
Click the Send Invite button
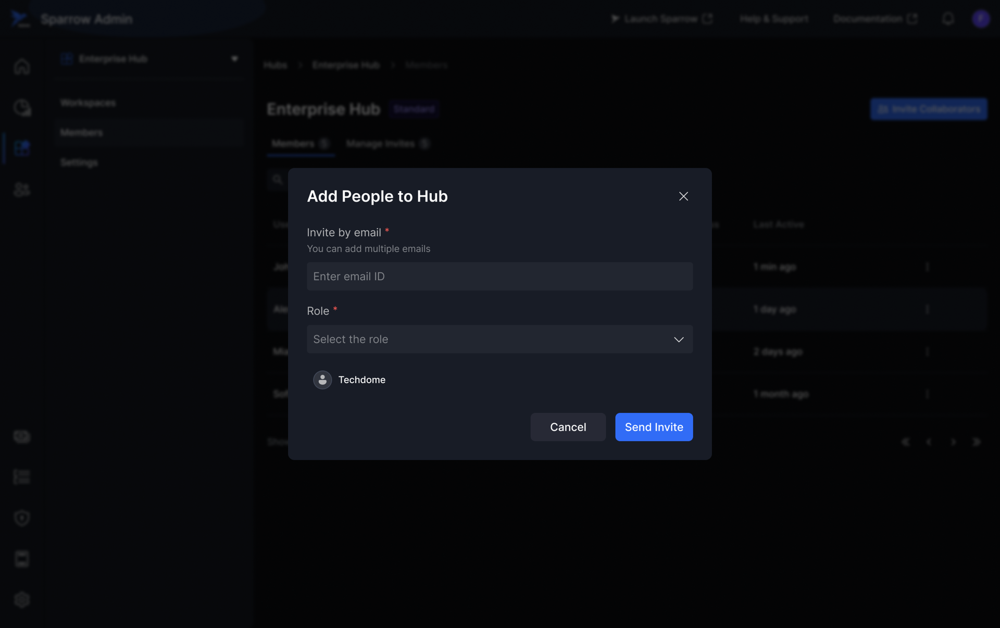(x=654, y=427)
